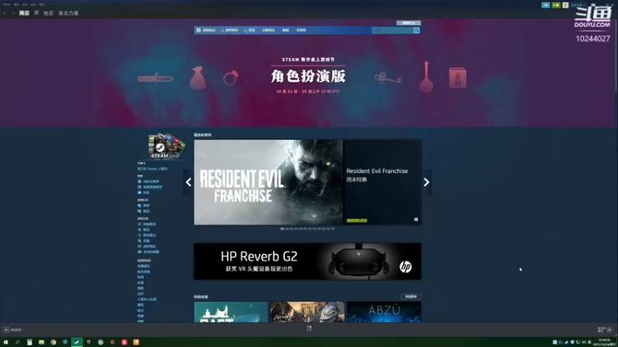
Task: Open the Resident Evil Franchise featured image
Action: tap(268, 182)
